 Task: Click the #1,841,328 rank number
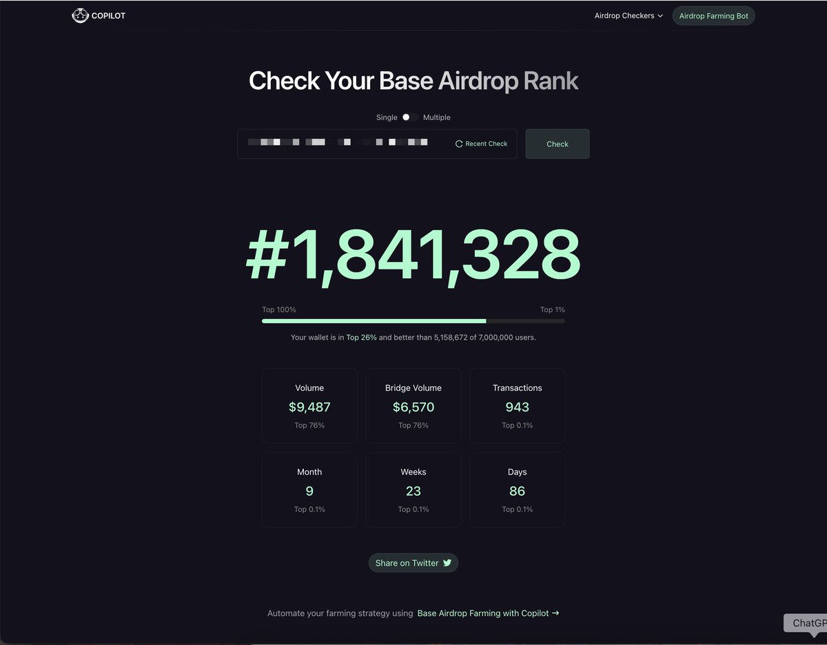click(413, 254)
